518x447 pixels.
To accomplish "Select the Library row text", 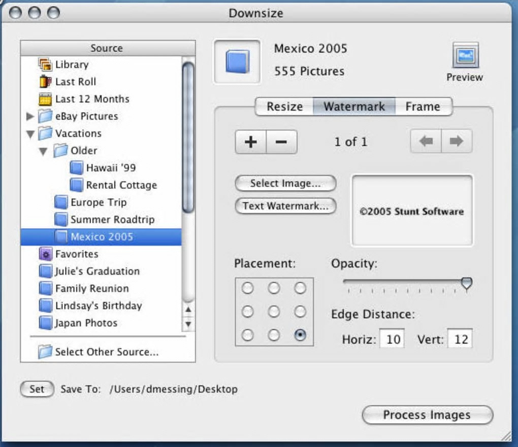I will point(72,64).
